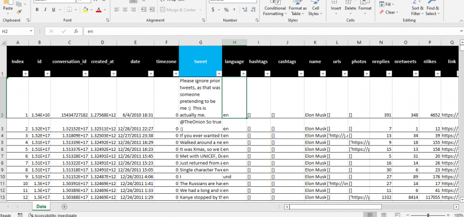
Task: Apply percent style
Action: pyautogui.click(x=226, y=10)
